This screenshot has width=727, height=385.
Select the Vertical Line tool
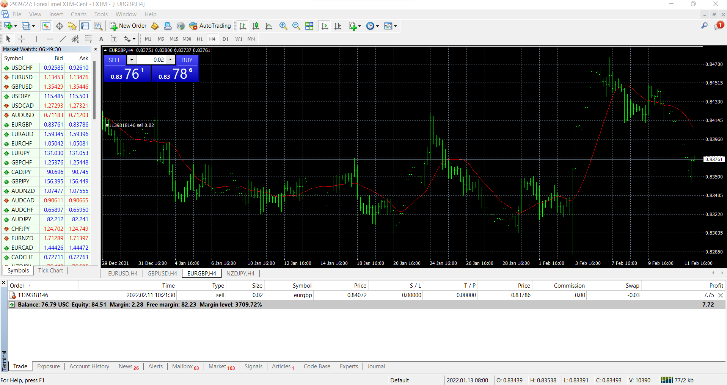click(x=37, y=39)
